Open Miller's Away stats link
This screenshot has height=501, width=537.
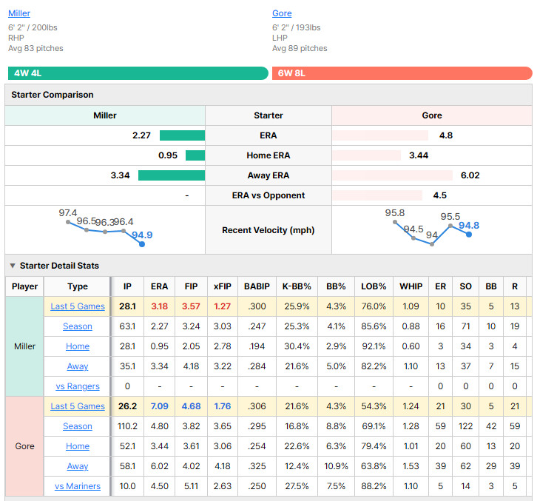coord(78,366)
